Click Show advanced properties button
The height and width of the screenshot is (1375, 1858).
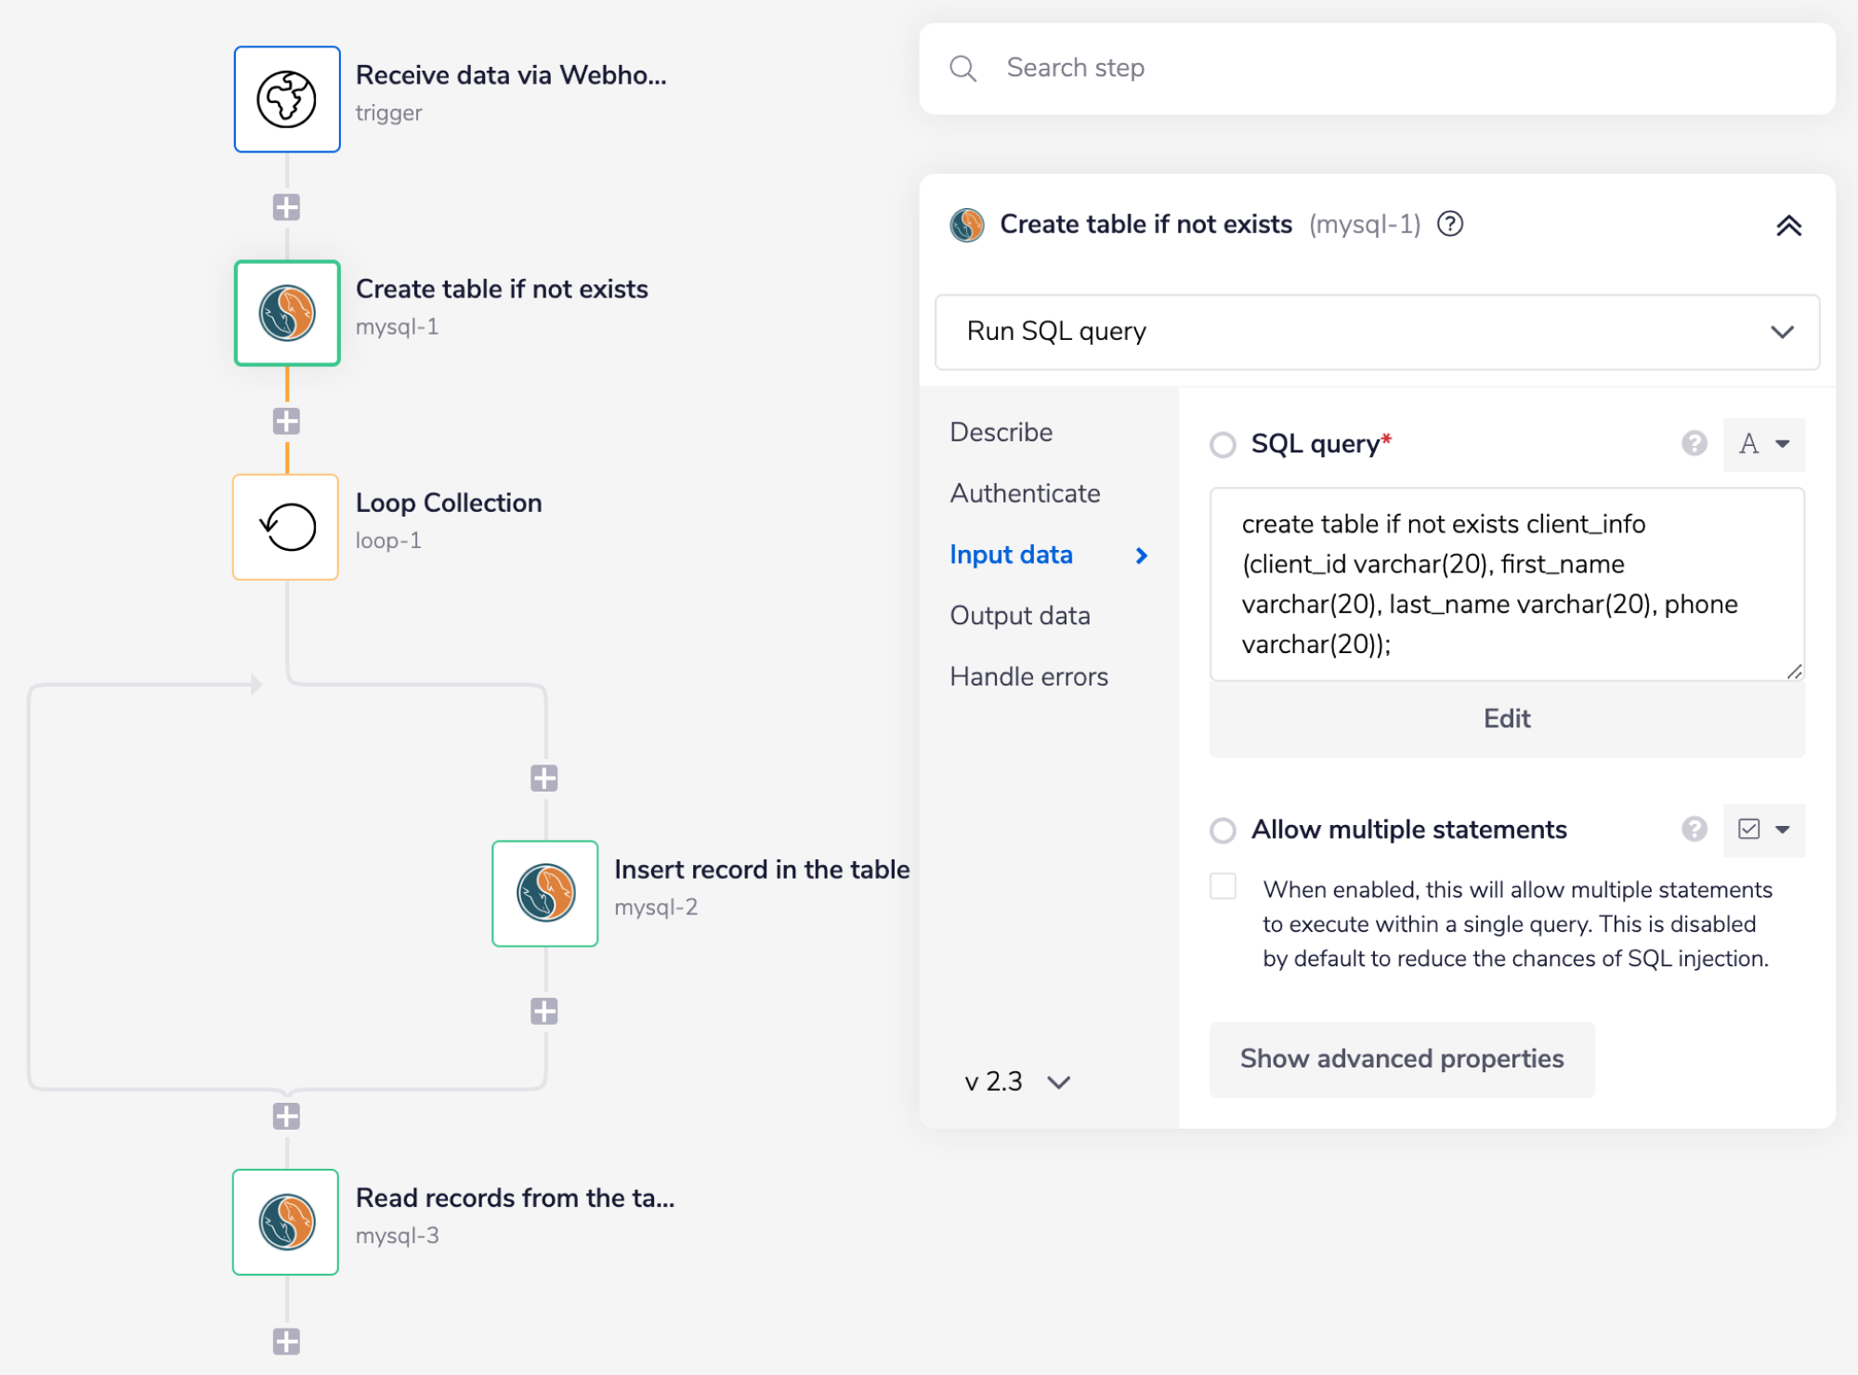(1401, 1059)
